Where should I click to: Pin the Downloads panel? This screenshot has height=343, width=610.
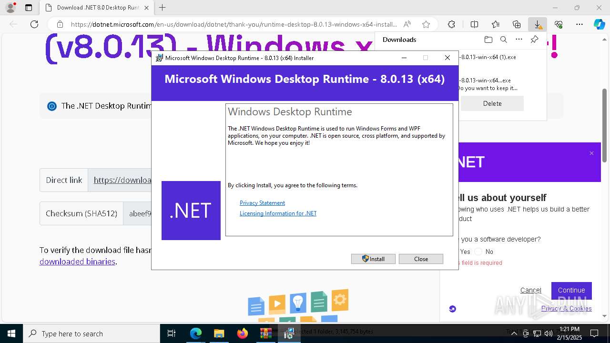[x=534, y=40]
